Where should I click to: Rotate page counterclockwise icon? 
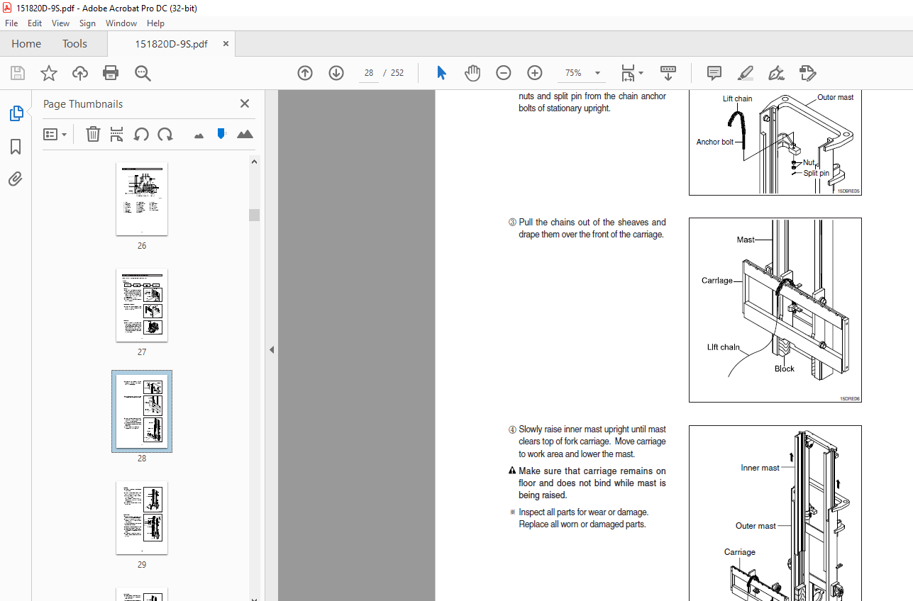tap(141, 134)
